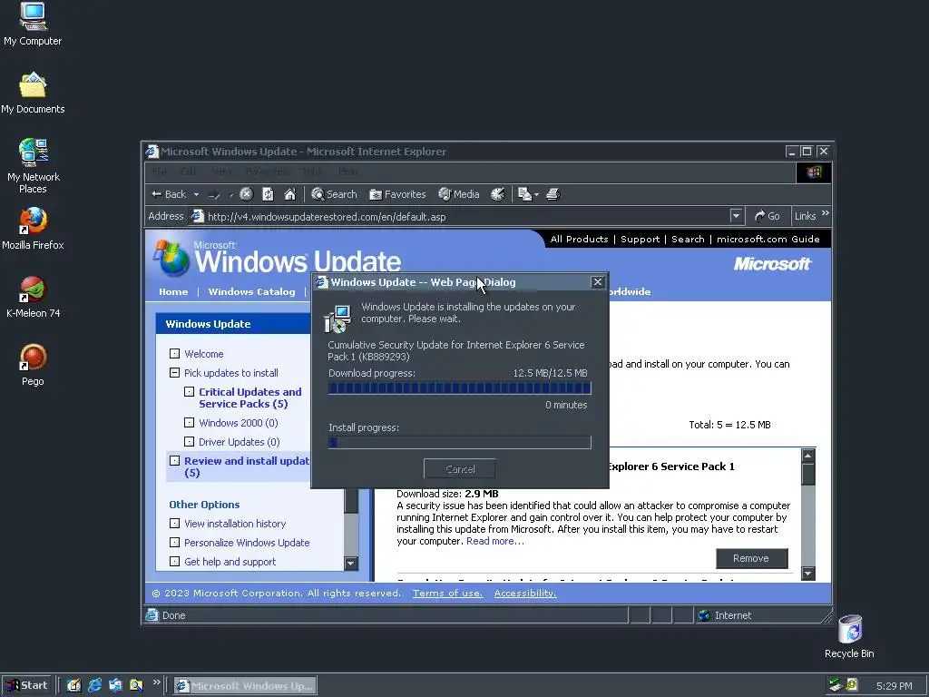
Task: Select the Pego desktop shortcut
Action: point(33,365)
